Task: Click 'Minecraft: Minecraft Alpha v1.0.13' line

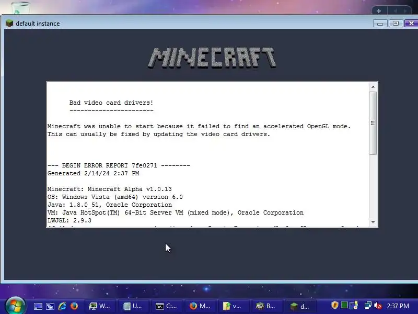Action: [x=110, y=189]
